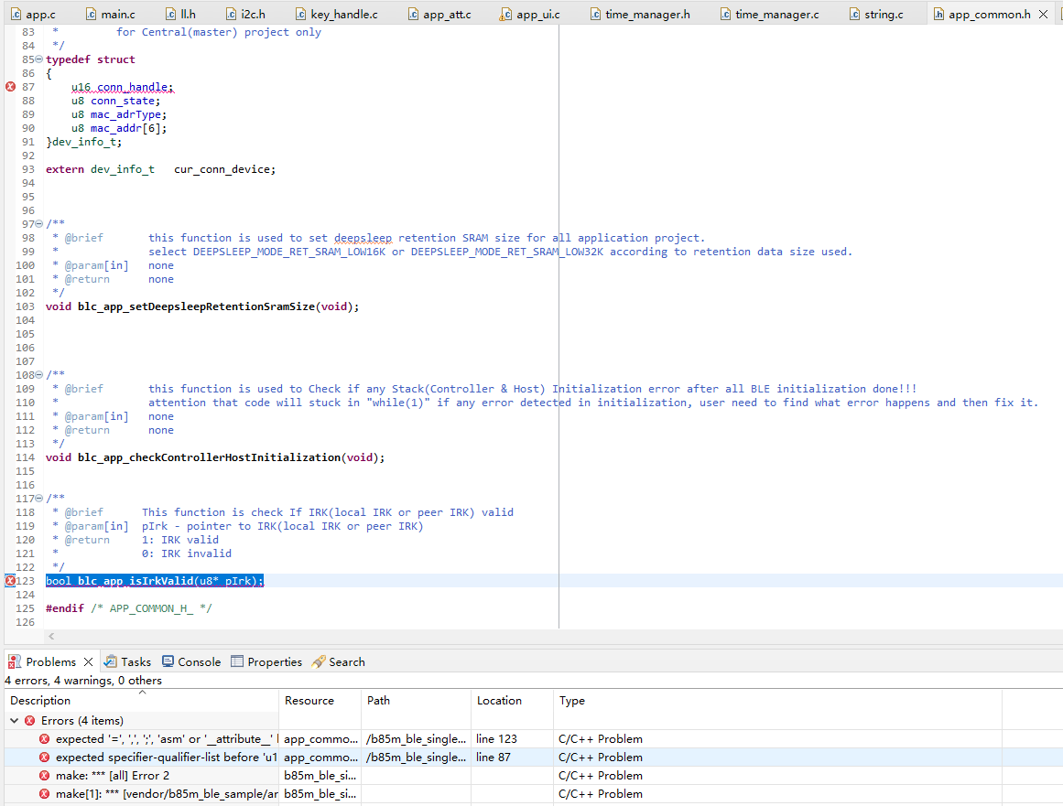This screenshot has width=1063, height=806.
Task: Select the "make[1]: ***" error row
Action: (x=534, y=794)
